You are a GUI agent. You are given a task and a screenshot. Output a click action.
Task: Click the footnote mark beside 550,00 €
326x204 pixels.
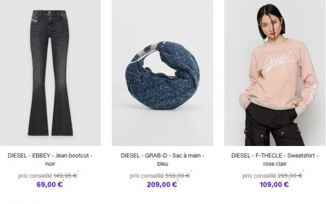tap(191, 171)
